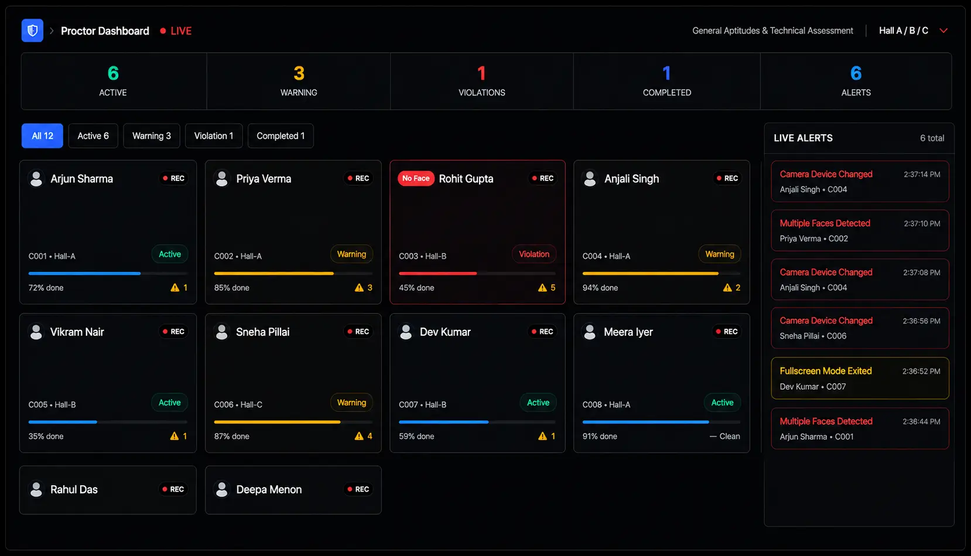Click Dev Kumar's avatar icon
Viewport: 971px width, 556px height.
(406, 332)
